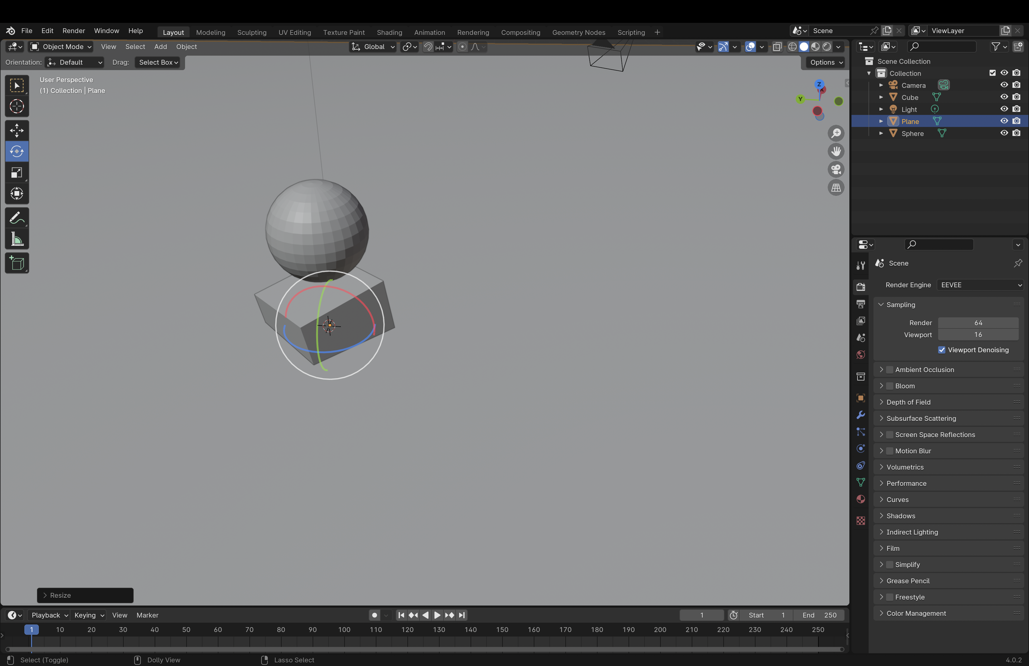This screenshot has width=1029, height=666.
Task: Select the Move tool in toolbar
Action: (x=17, y=130)
